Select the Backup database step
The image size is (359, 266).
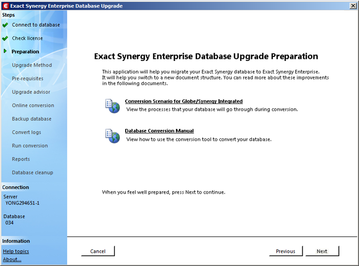coord(32,119)
